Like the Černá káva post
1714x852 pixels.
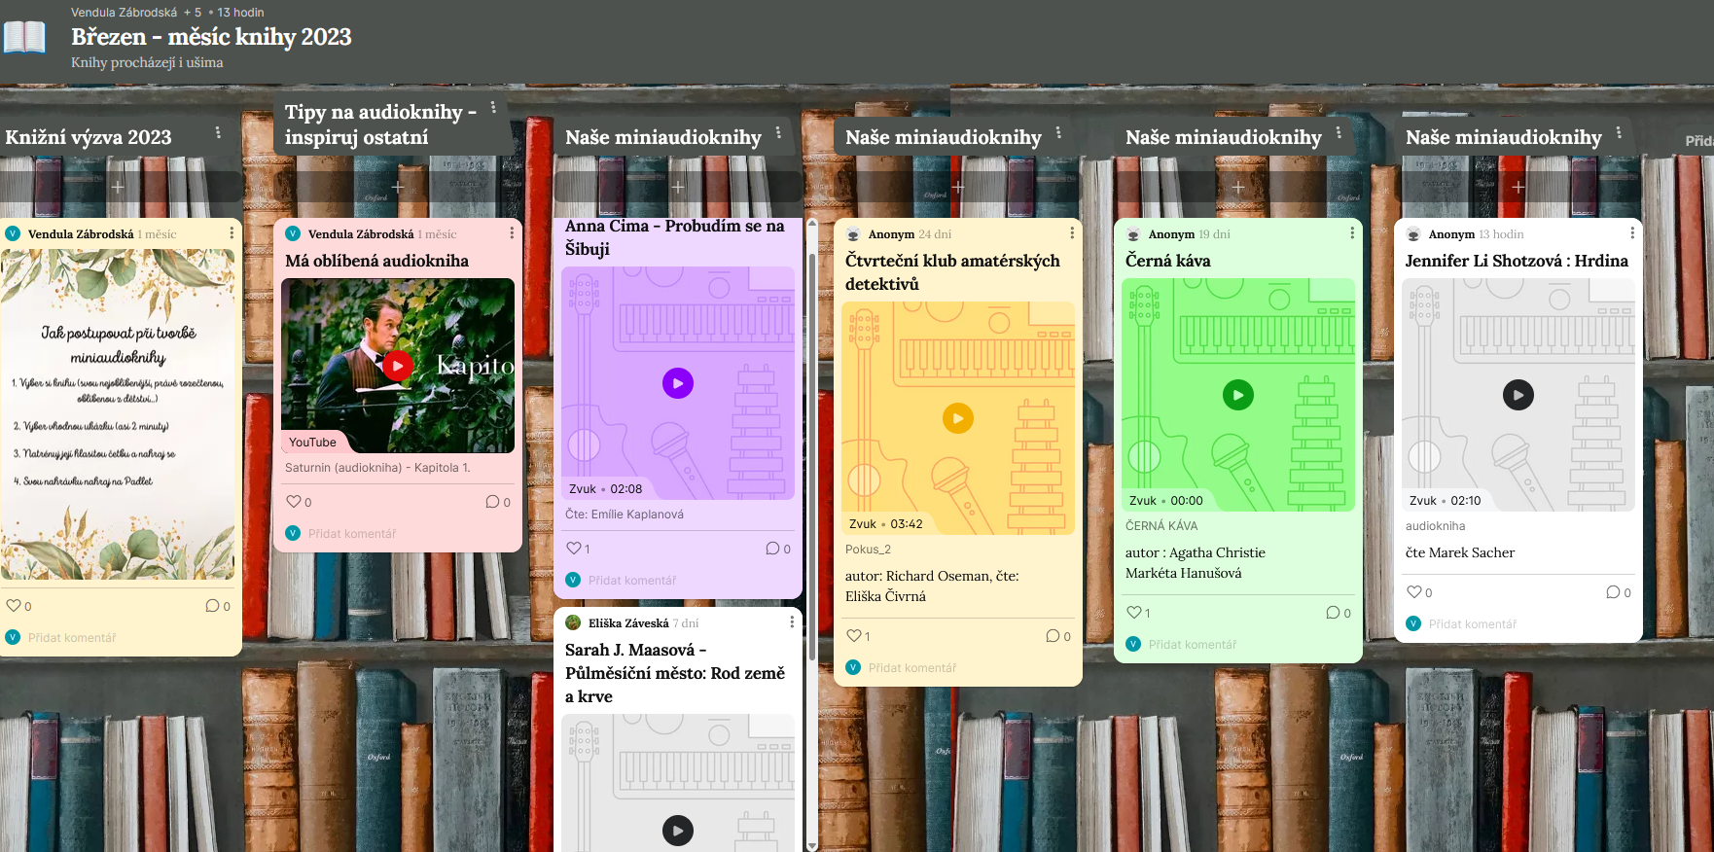[x=1133, y=613]
